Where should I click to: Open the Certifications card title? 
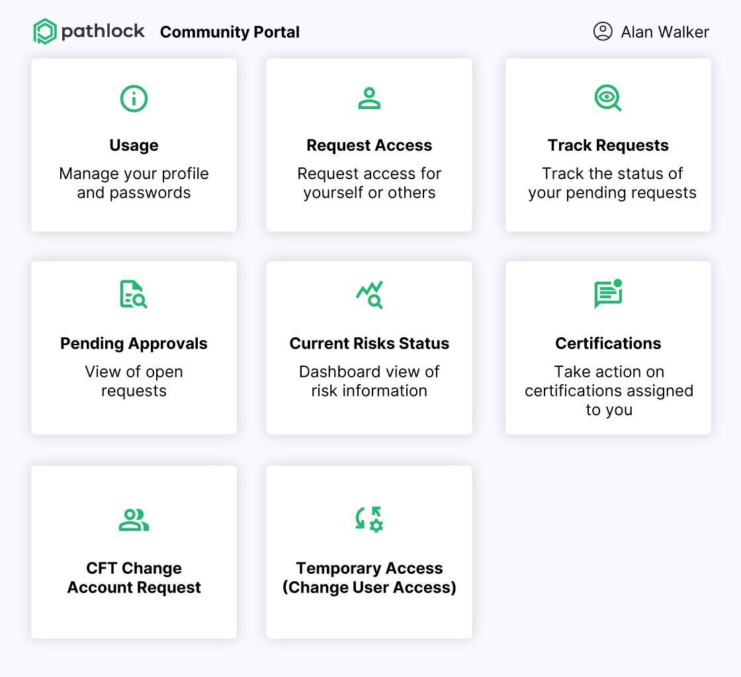click(x=608, y=344)
